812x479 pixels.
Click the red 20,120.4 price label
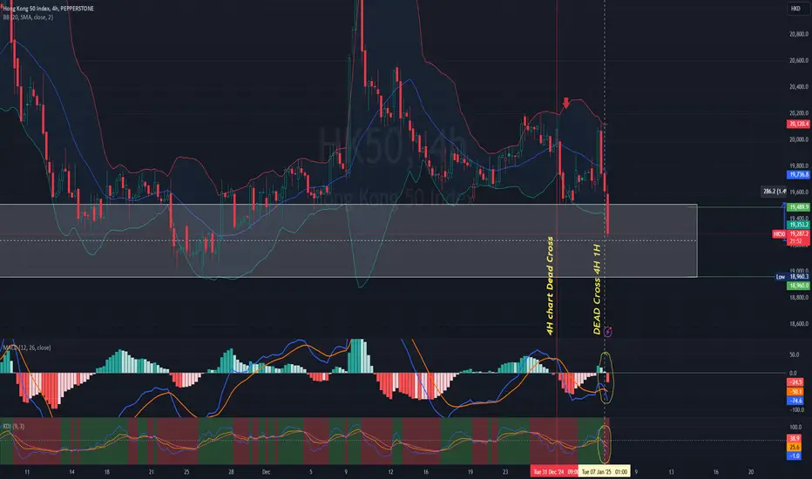point(798,124)
